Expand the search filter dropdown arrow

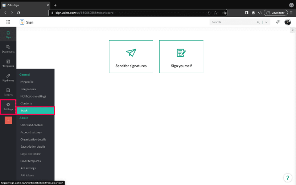tap(266, 22)
